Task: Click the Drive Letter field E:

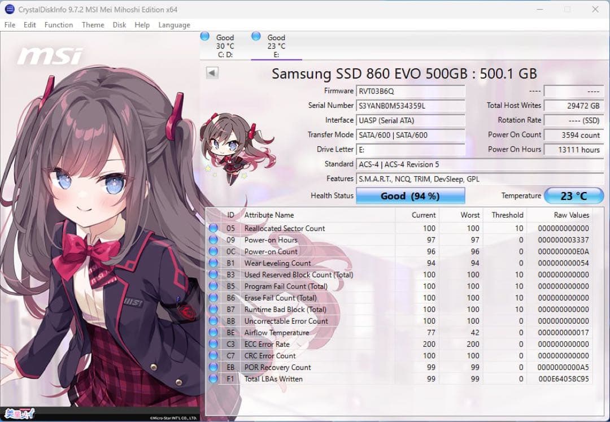Action: (411, 150)
